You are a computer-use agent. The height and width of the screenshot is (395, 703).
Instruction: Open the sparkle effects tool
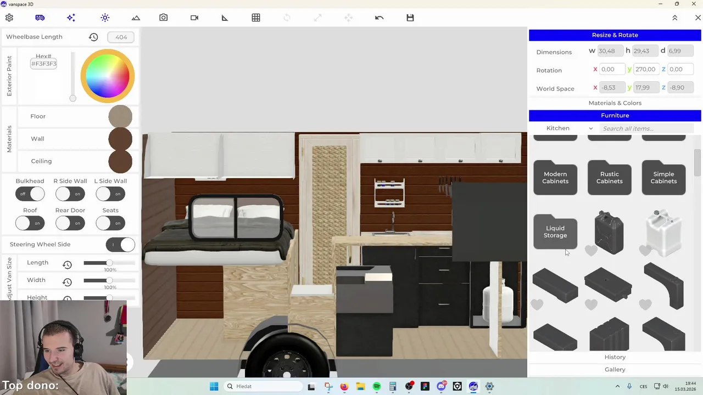pos(71,18)
